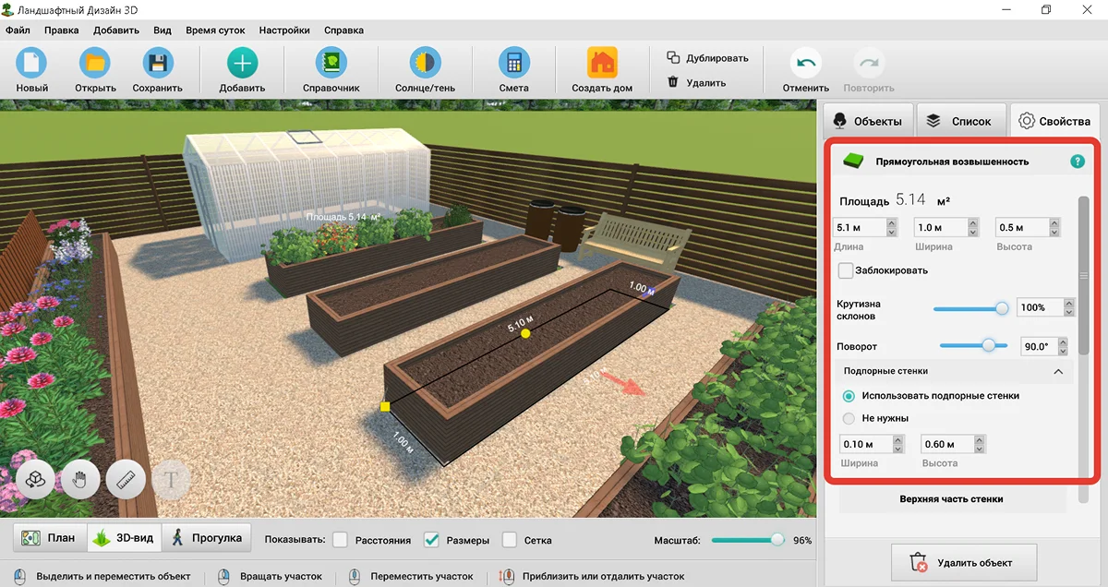
Task: Click the Удалить объект button
Action: tap(965, 562)
